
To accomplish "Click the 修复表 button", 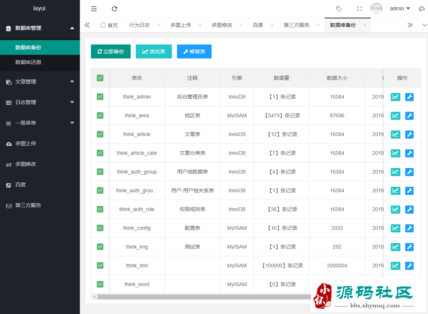I will [x=194, y=51].
